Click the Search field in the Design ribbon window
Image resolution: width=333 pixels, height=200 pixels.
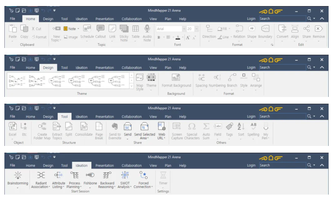[282, 67]
